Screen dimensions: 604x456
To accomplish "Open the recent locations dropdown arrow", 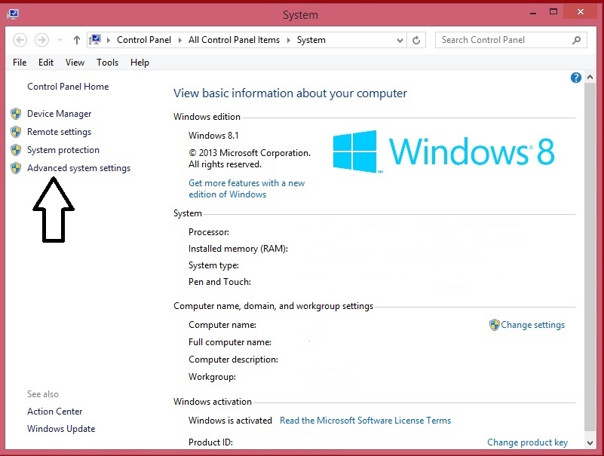I will point(60,40).
